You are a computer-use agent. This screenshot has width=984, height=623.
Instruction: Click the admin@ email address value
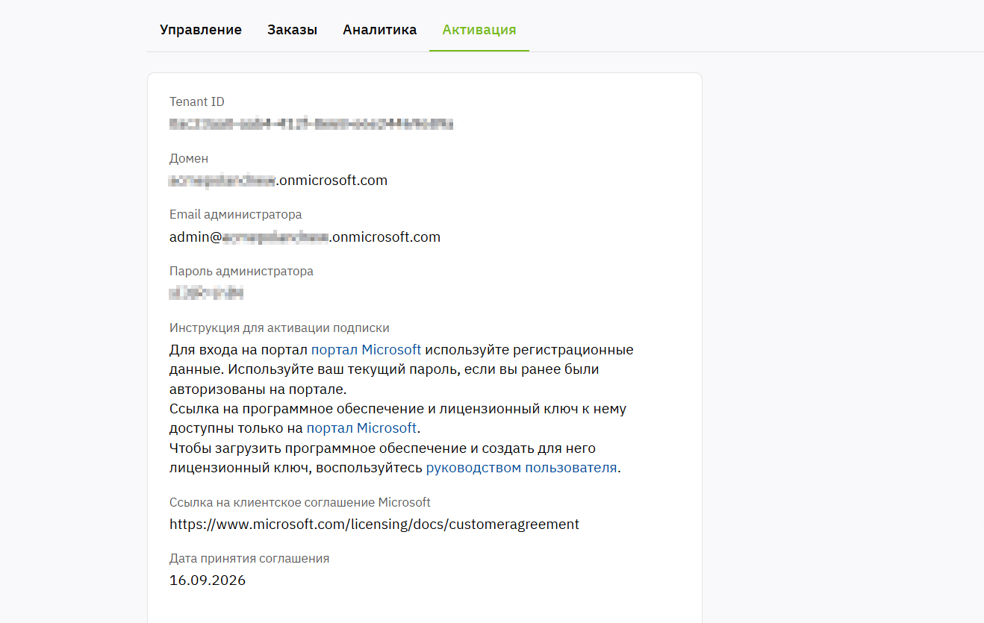tap(305, 237)
